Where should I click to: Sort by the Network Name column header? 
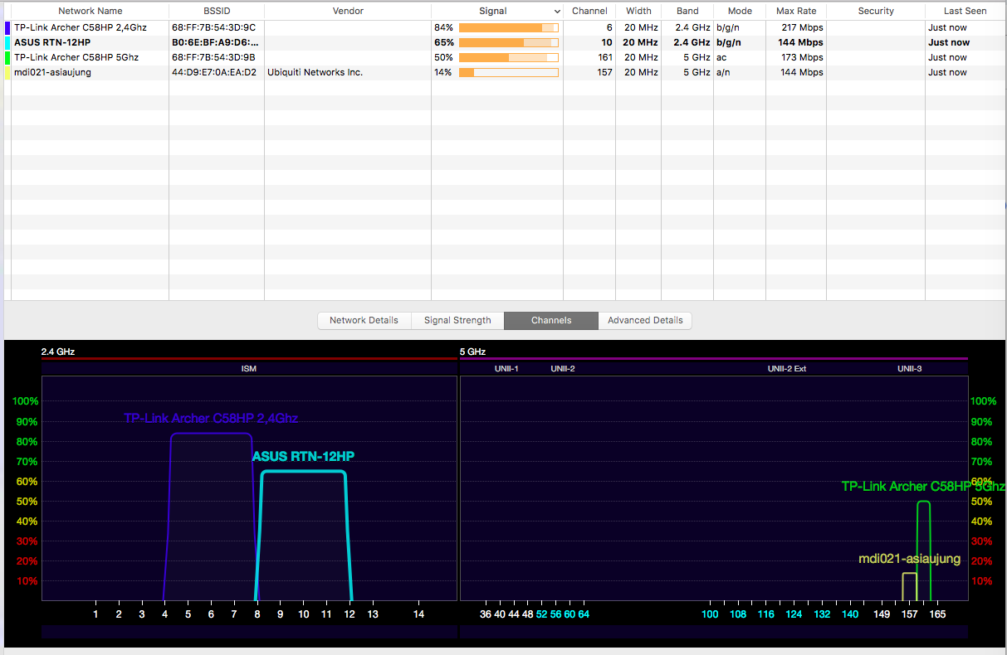pyautogui.click(x=90, y=11)
